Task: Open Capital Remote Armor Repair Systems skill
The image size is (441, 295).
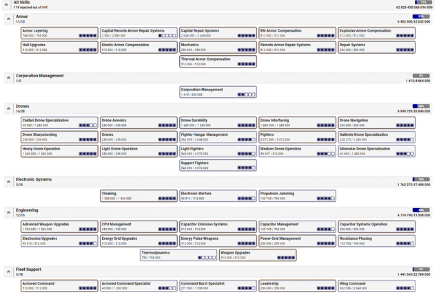Action: click(139, 33)
